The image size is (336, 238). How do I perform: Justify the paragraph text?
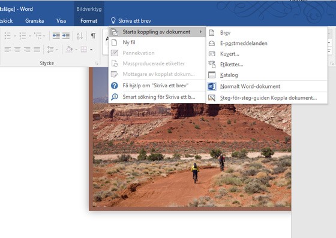37,50
